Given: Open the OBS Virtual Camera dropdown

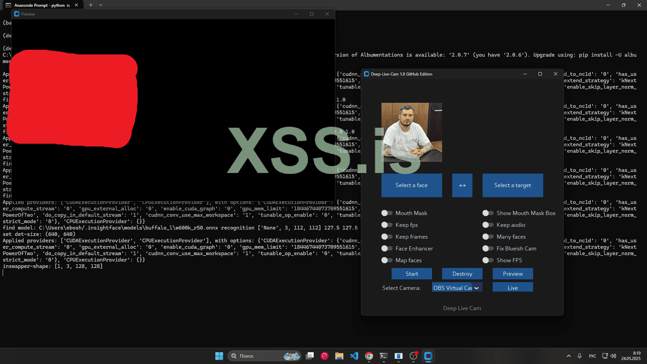Looking at the screenshot, I should 476,288.
